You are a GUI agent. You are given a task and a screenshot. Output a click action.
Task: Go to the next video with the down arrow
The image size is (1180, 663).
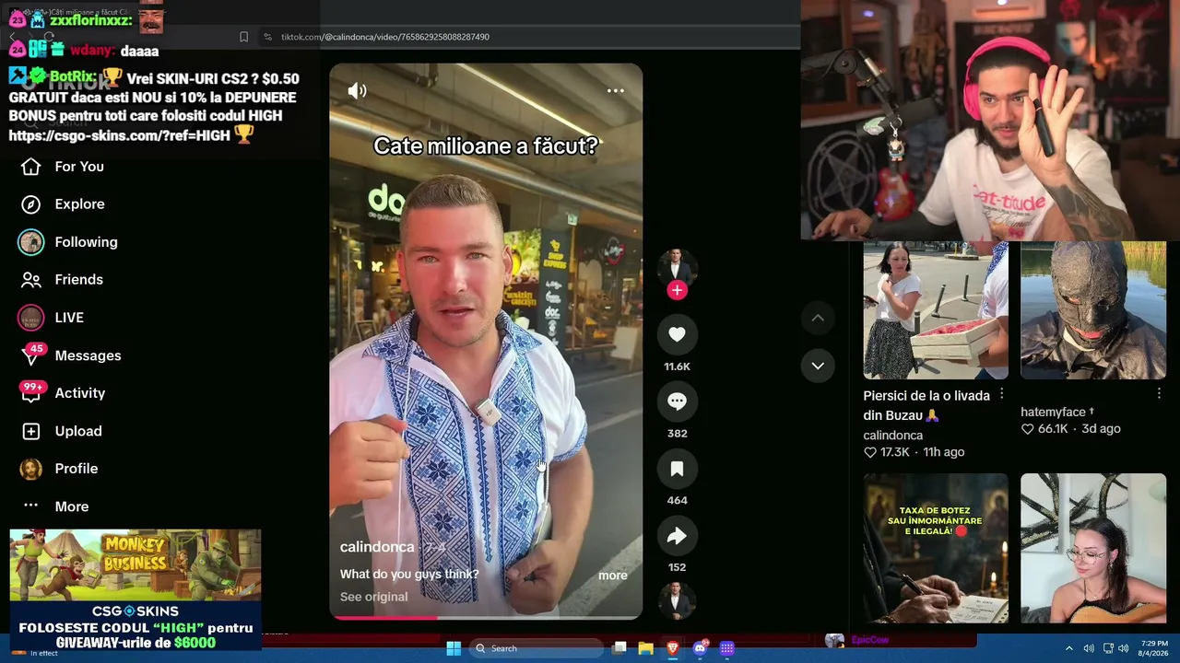click(x=818, y=366)
